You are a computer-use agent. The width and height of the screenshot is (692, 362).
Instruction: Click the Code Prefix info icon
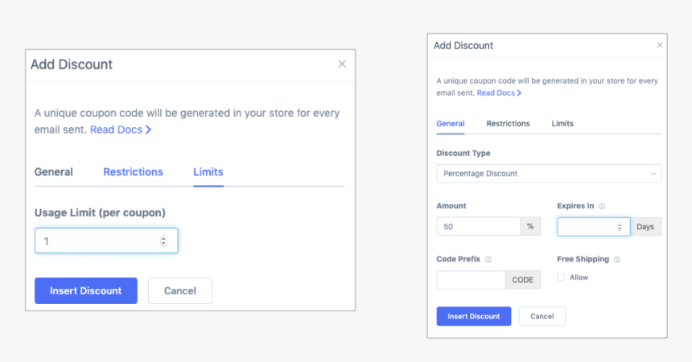[488, 260]
